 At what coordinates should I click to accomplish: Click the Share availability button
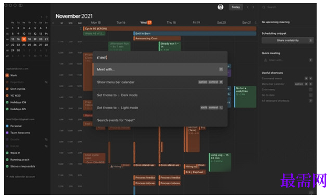pos(287,40)
